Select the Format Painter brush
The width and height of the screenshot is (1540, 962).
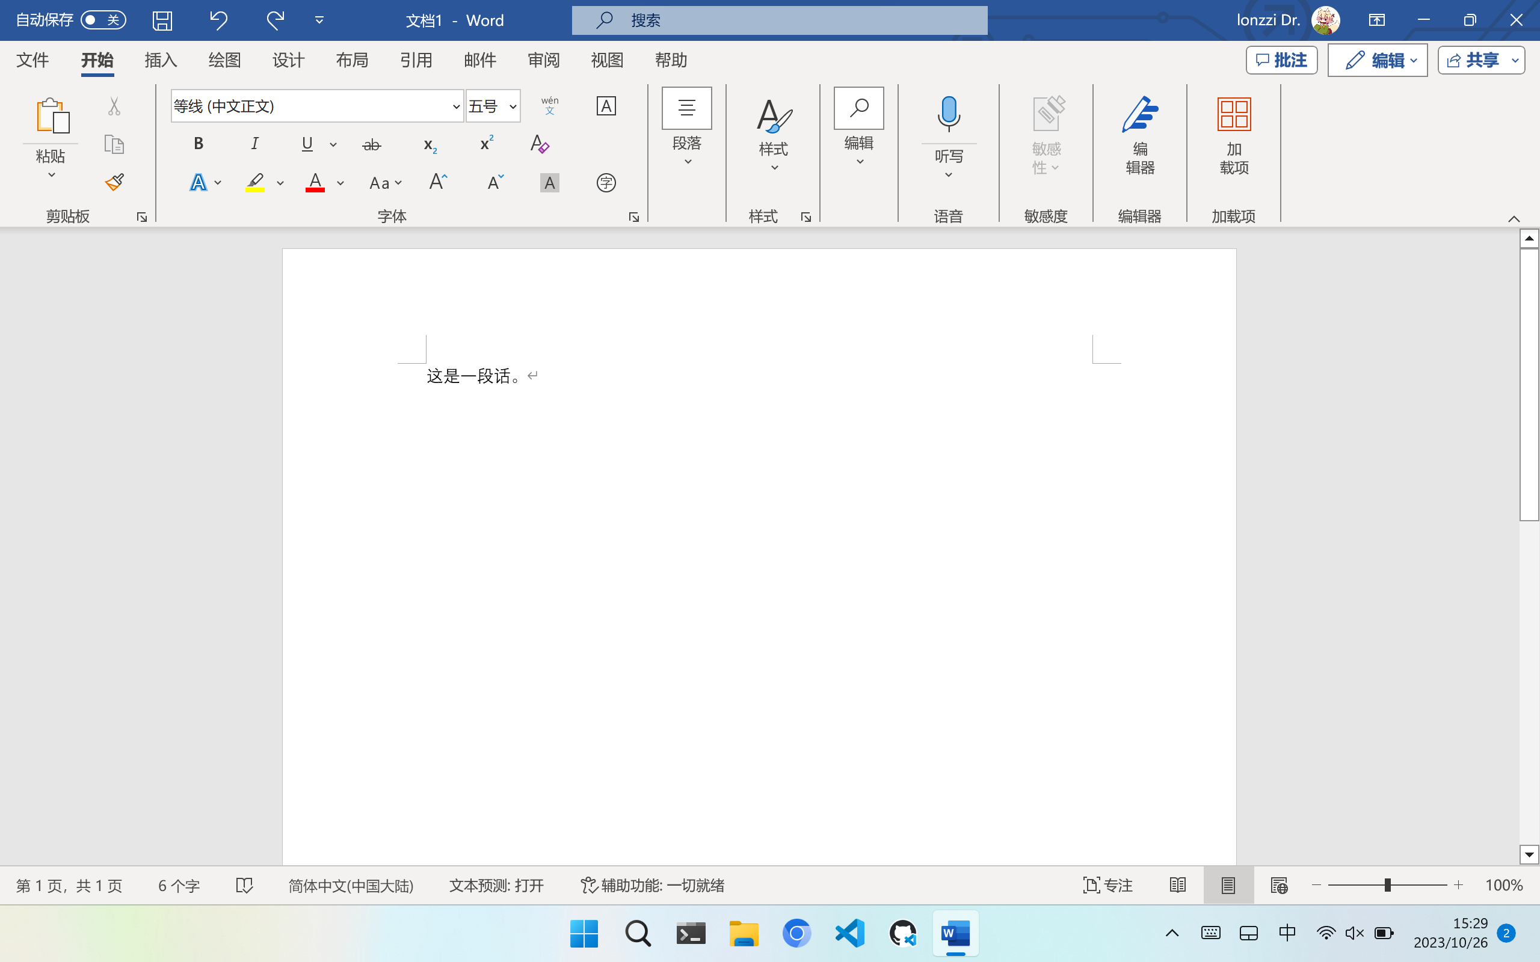pyautogui.click(x=114, y=183)
